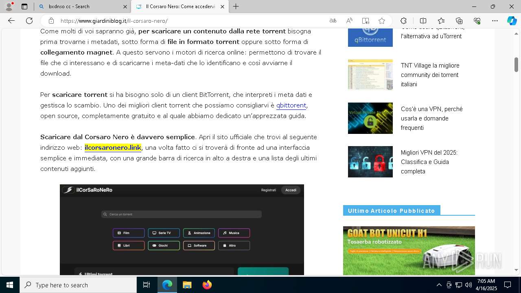This screenshot has width=521, height=293.
Task: Open the Edge profile icon
Action: (x=9, y=7)
